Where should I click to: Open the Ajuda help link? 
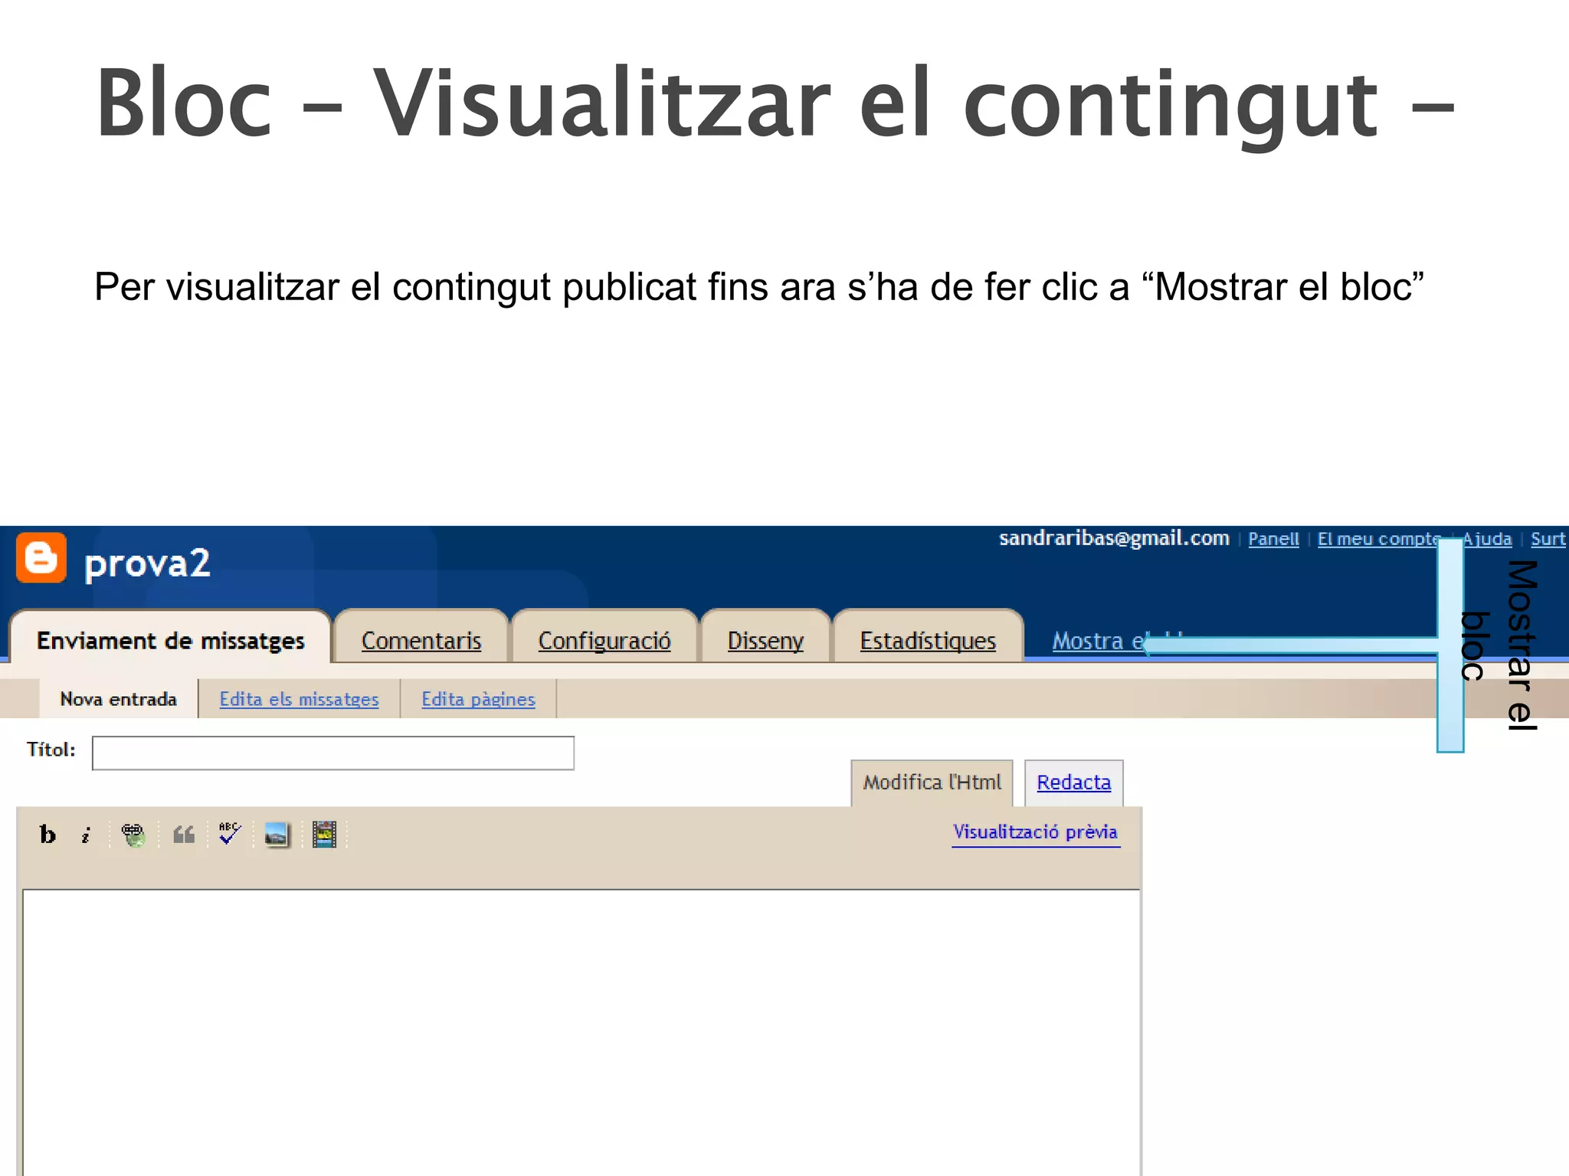1487,539
